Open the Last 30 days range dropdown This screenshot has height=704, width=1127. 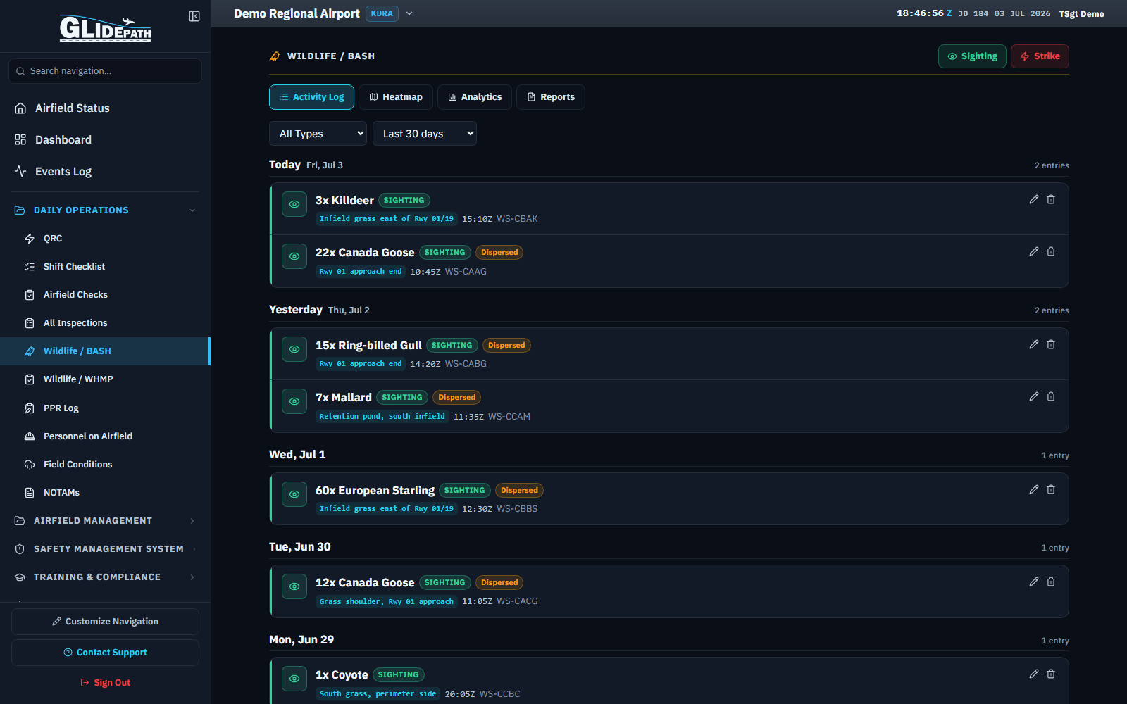425,134
